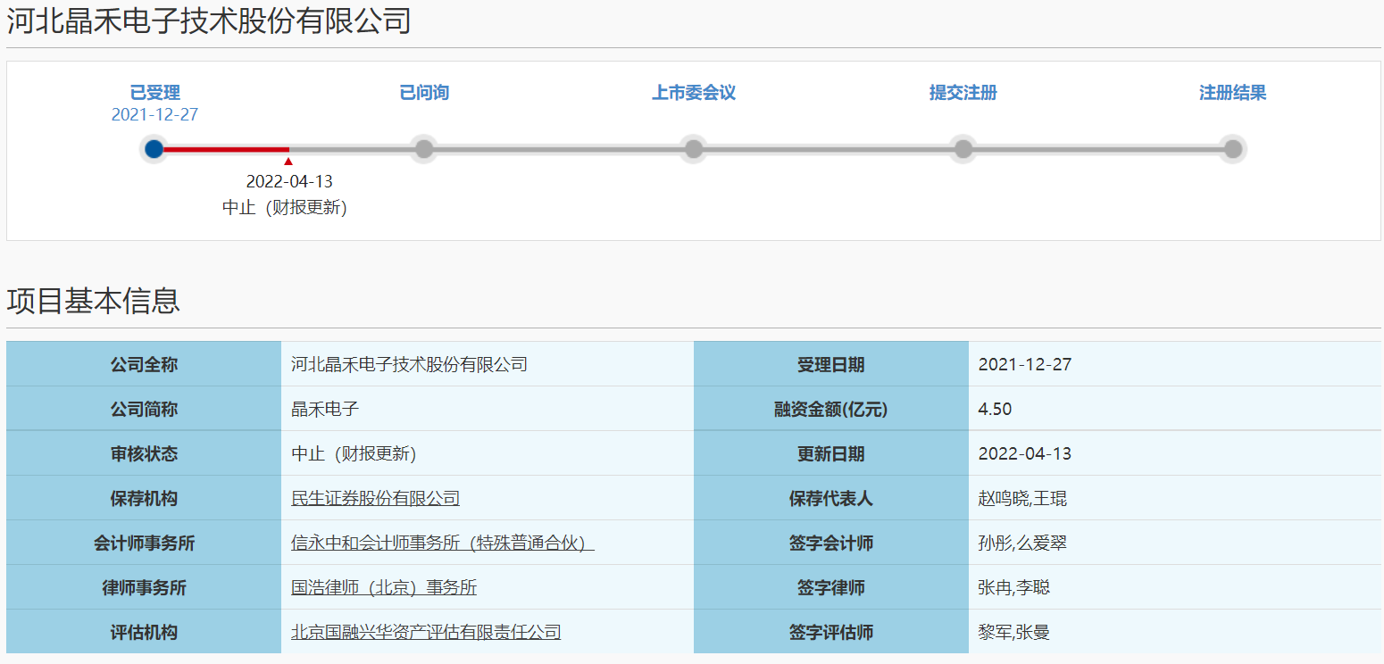The width and height of the screenshot is (1384, 664).
Task: Click the 晶禾电子 cell
Action: [x=488, y=409]
